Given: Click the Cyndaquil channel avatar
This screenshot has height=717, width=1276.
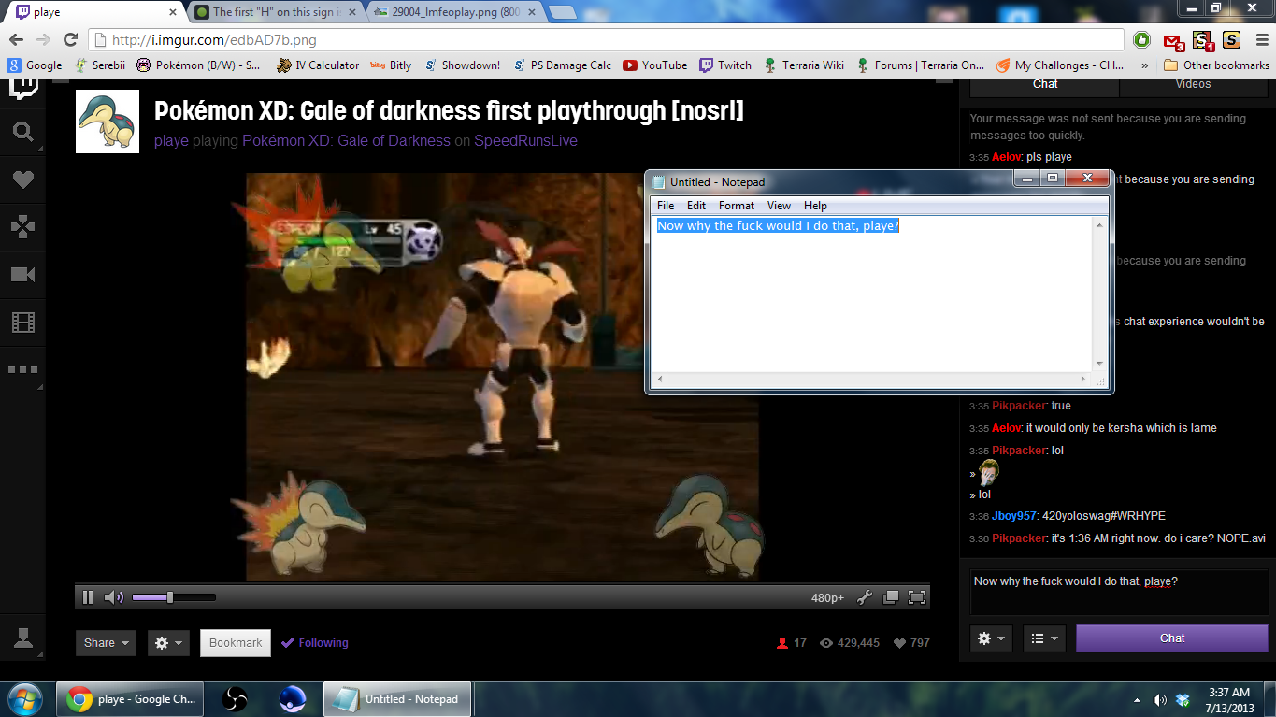Looking at the screenshot, I should pyautogui.click(x=108, y=122).
